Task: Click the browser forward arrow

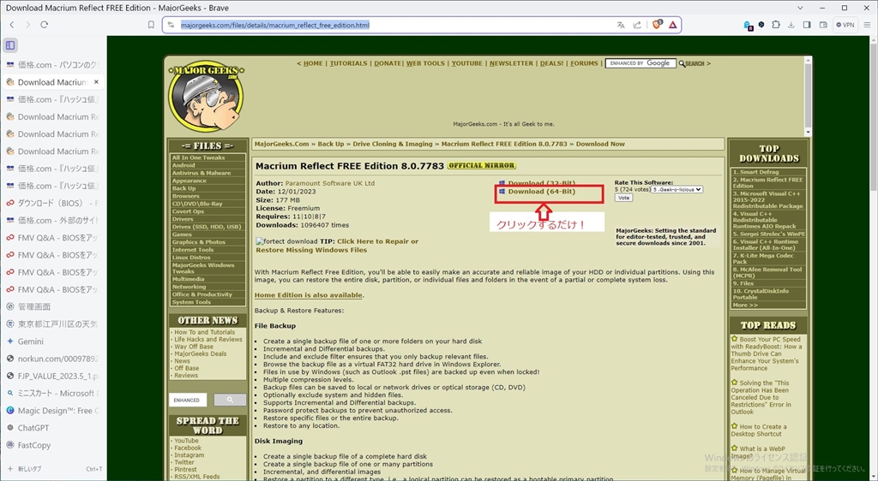Action: pyautogui.click(x=28, y=25)
